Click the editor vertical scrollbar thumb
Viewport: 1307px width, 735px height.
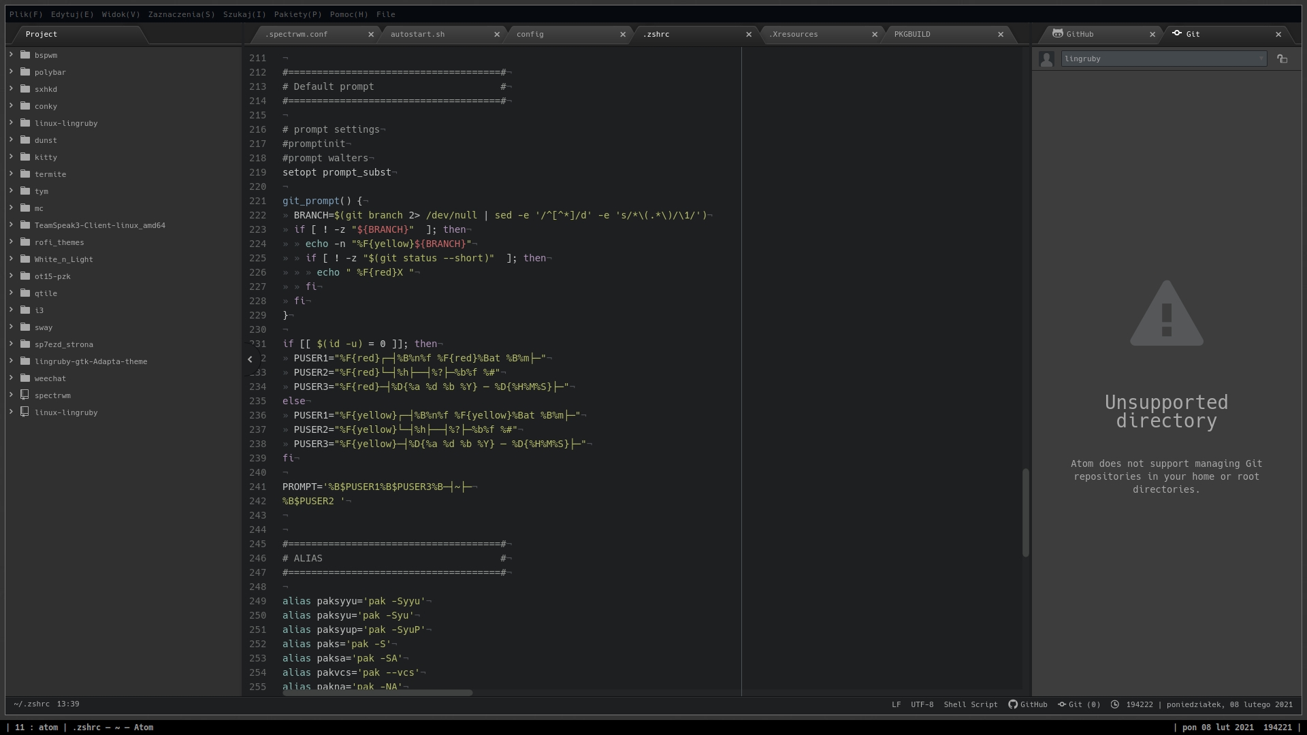point(1025,512)
